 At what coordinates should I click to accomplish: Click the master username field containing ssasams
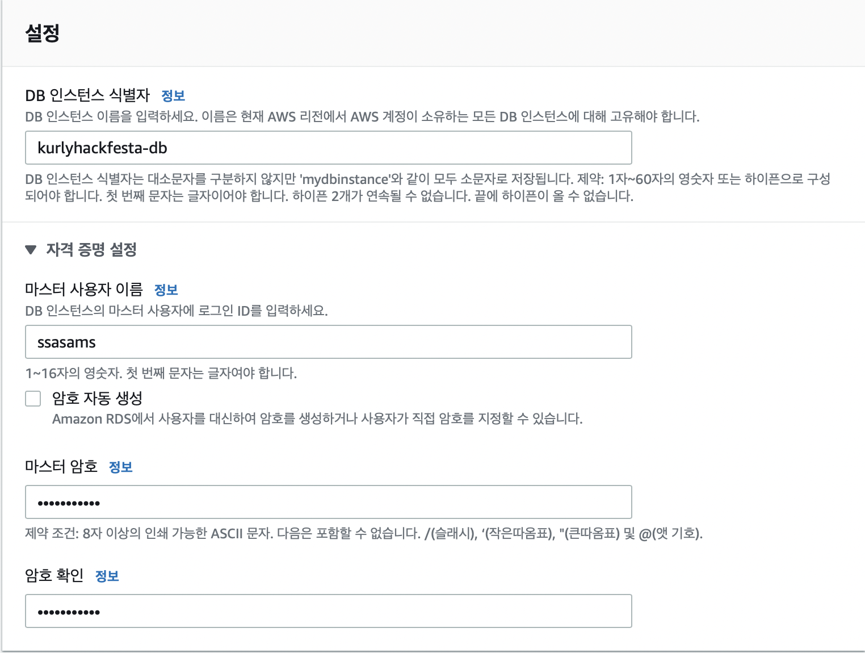(329, 342)
